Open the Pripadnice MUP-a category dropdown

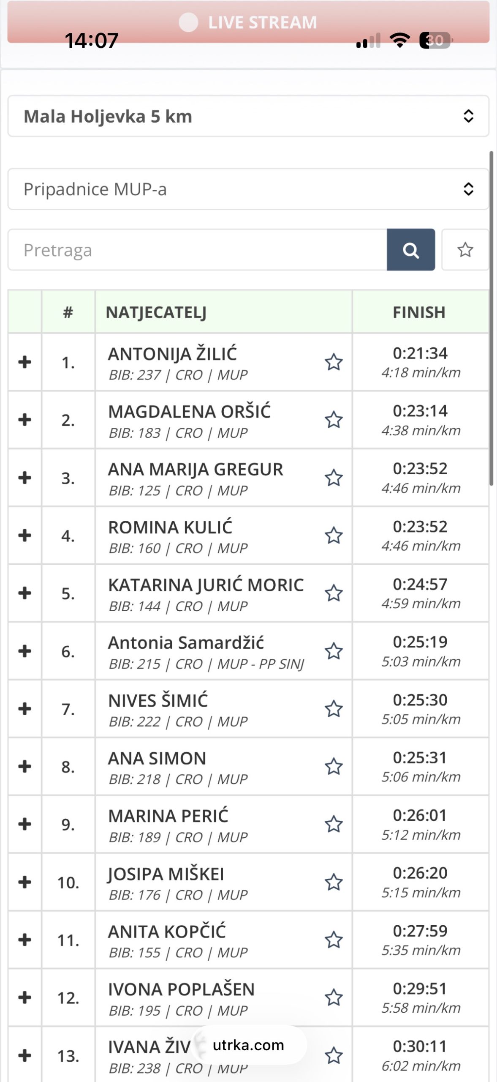click(x=248, y=189)
